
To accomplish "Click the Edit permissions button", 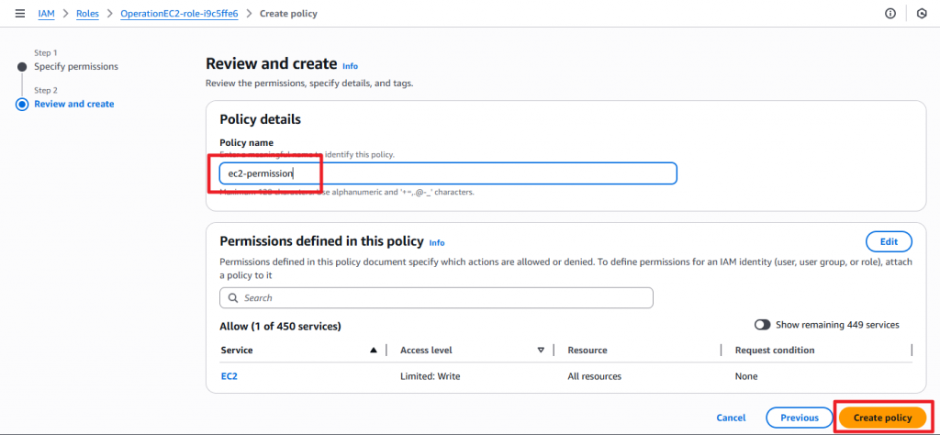I will 889,241.
